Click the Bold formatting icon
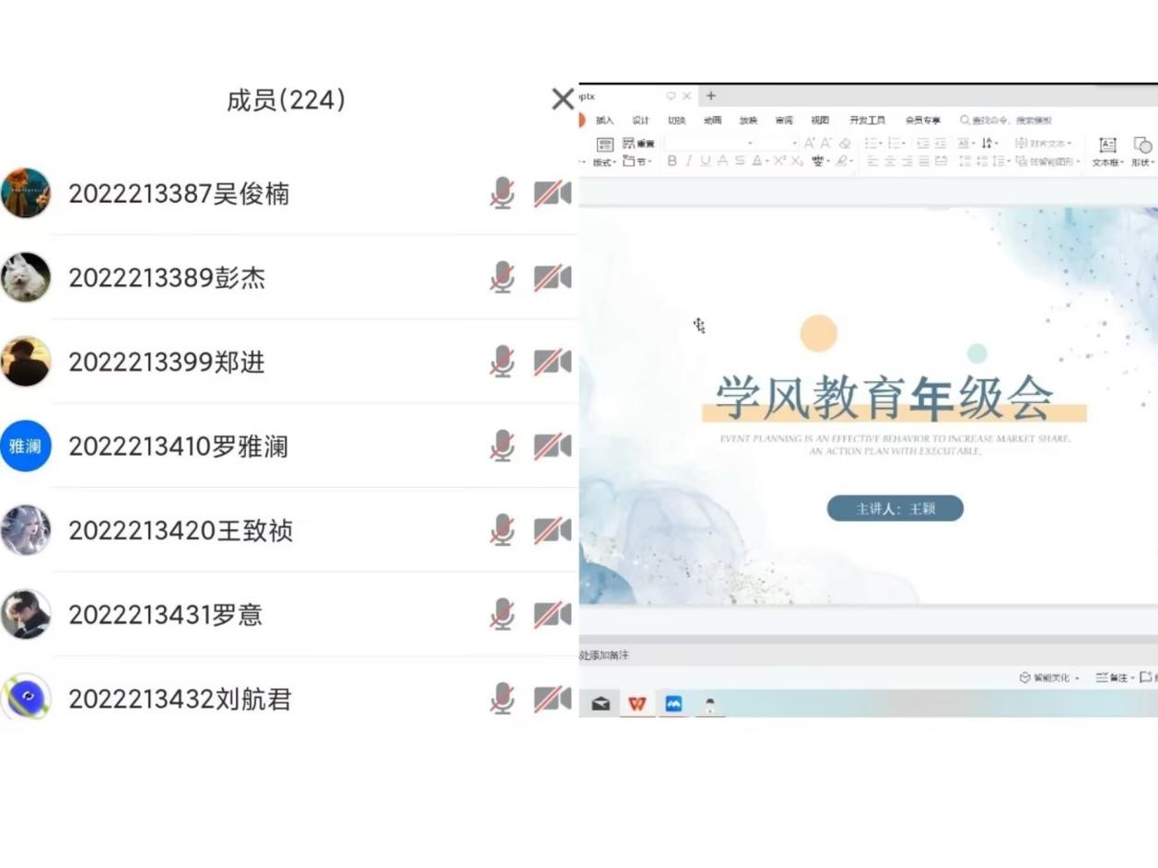This screenshot has width=1158, height=868. 672,161
